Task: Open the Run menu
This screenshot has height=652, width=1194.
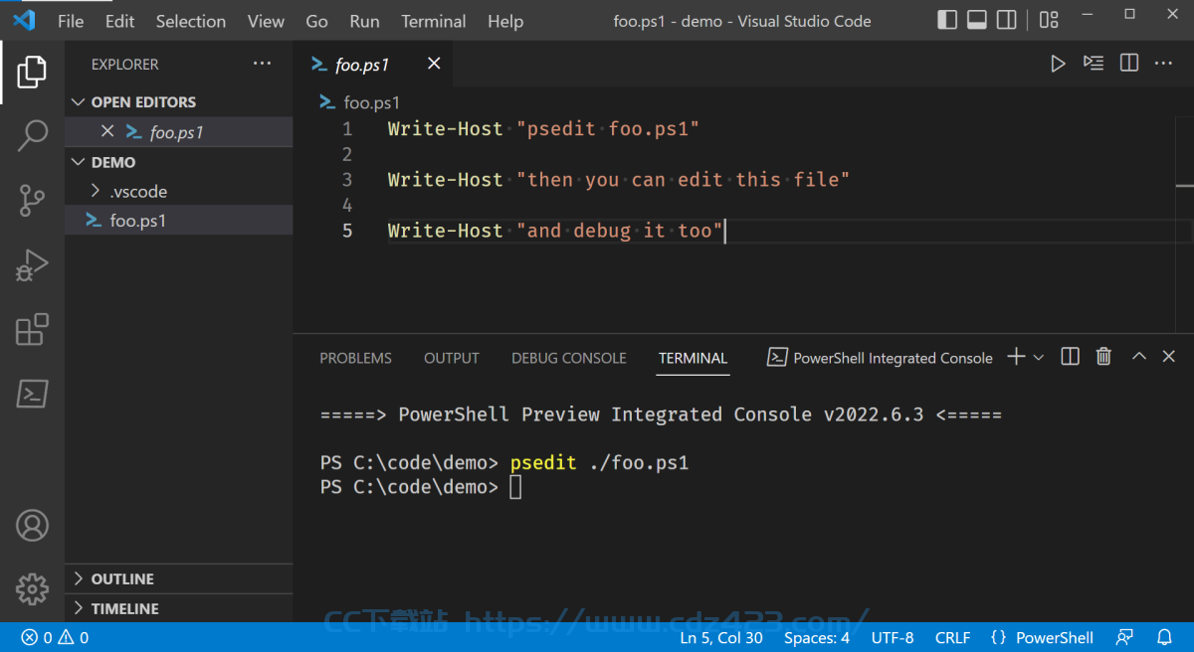Action: [365, 21]
